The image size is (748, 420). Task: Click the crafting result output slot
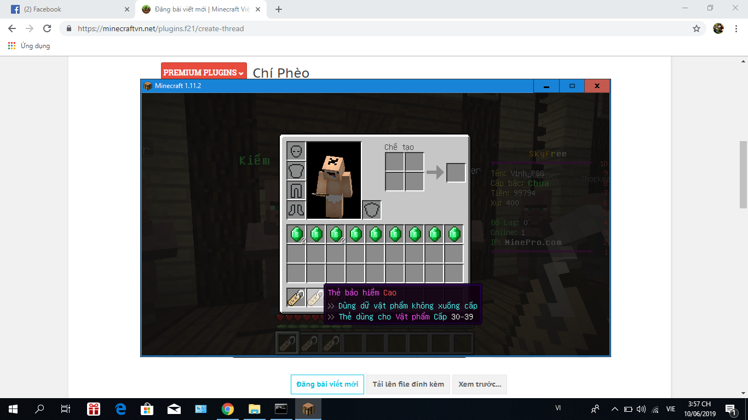point(456,173)
